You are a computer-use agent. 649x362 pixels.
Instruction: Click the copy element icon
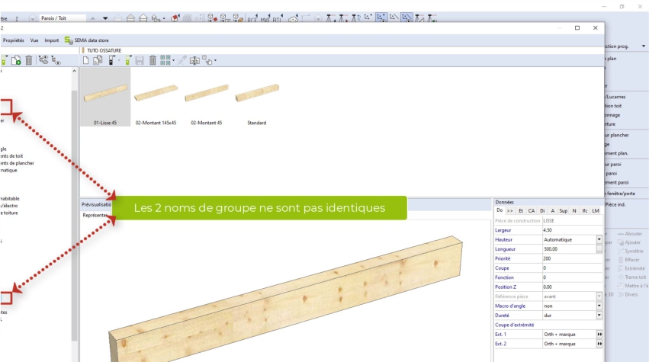(x=98, y=60)
